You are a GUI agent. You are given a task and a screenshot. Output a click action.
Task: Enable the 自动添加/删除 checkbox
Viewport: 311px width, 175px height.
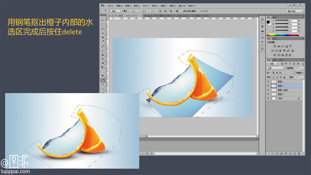tap(181, 11)
